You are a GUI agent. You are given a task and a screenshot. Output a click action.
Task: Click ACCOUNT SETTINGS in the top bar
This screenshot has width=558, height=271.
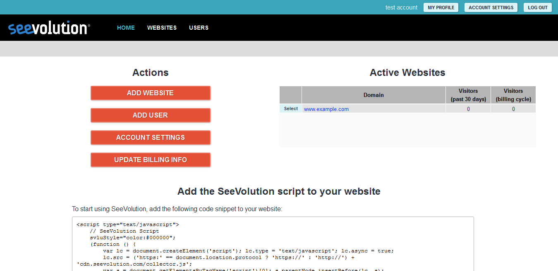tap(491, 7)
